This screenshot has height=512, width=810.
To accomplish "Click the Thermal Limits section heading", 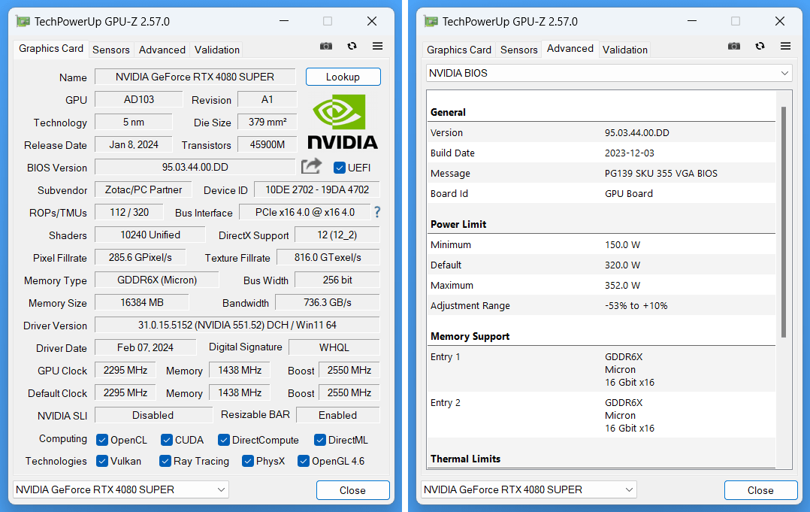I will click(x=465, y=459).
